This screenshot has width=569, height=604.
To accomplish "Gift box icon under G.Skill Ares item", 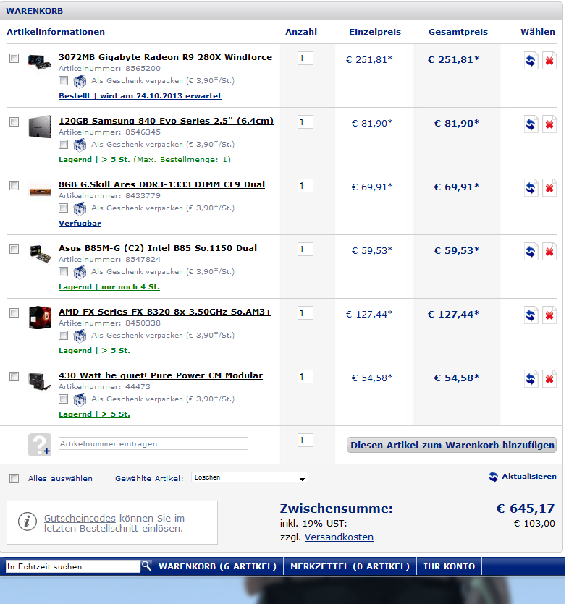I will [x=80, y=208].
